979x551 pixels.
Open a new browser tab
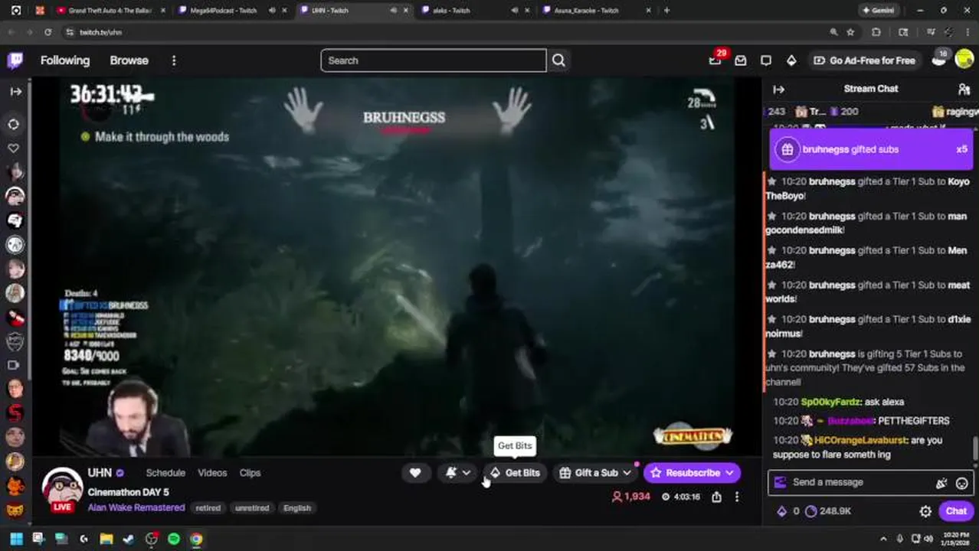pos(666,10)
